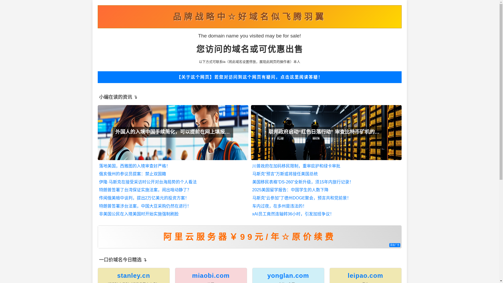Click the arrow icon beside 一口价域名今日精选
Screen dimensions: 503x283
145,260
